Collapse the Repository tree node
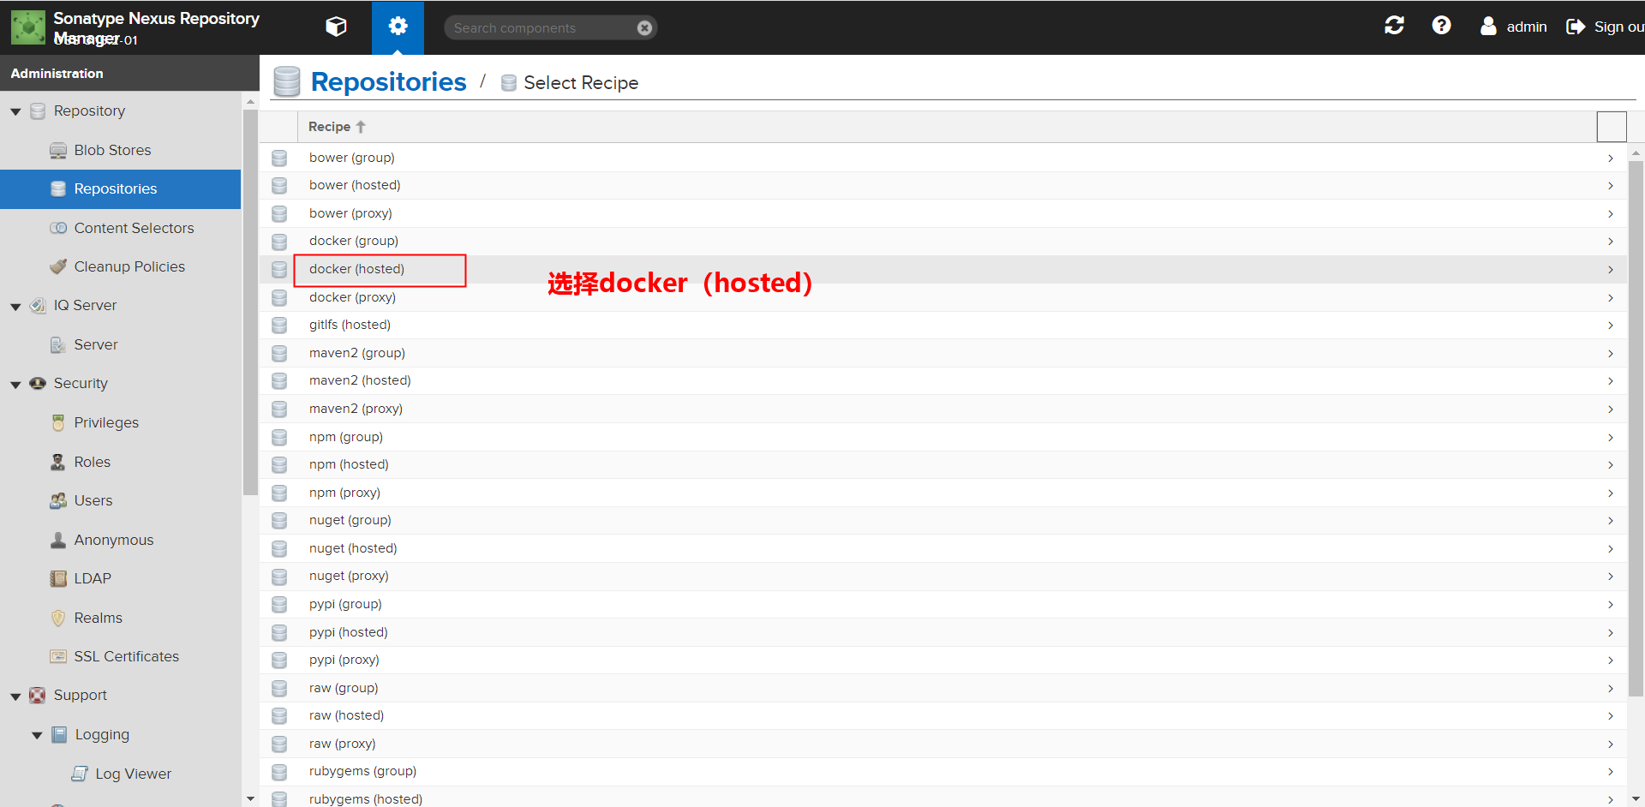 [15, 111]
